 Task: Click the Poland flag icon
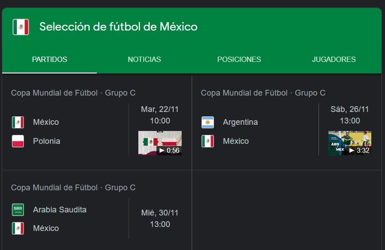coord(18,141)
